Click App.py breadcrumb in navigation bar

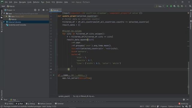(11, 6)
